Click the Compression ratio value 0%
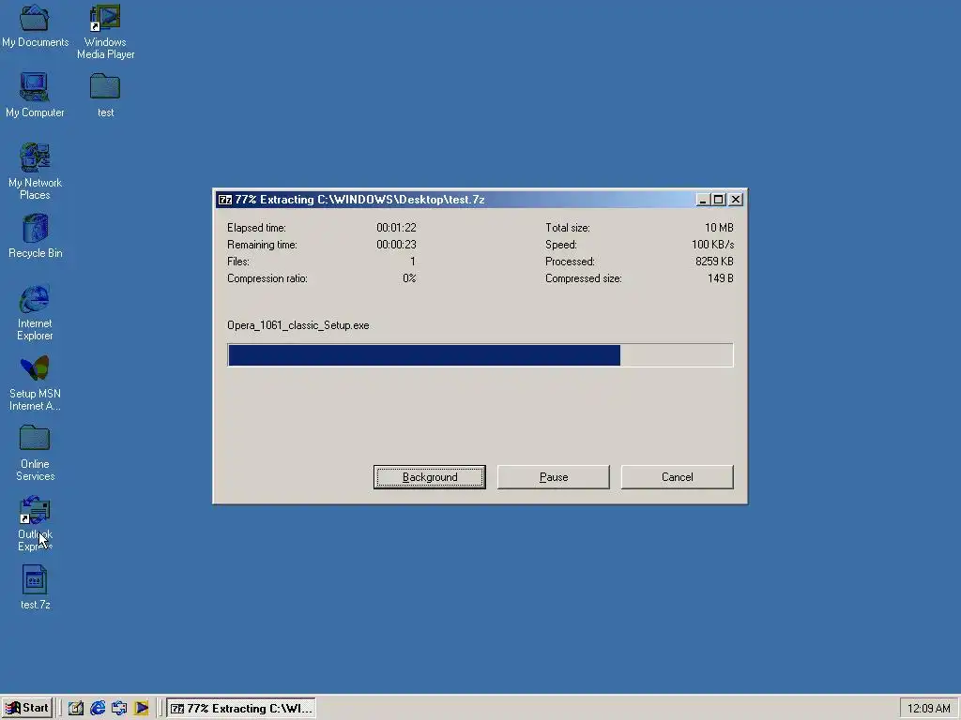Screen dimensions: 961x720 point(409,278)
